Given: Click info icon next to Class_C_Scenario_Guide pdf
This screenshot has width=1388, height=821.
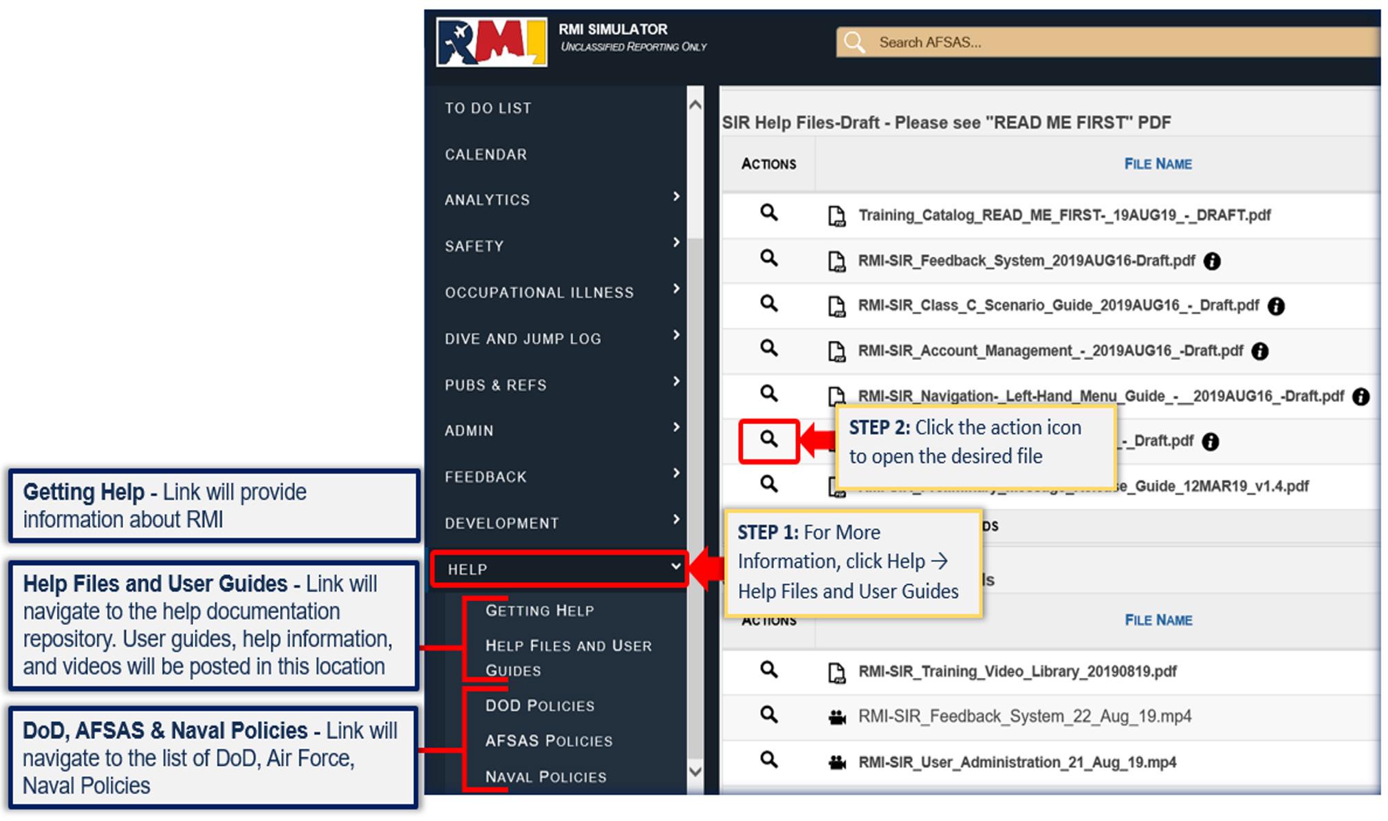Looking at the screenshot, I should pos(1276,306).
